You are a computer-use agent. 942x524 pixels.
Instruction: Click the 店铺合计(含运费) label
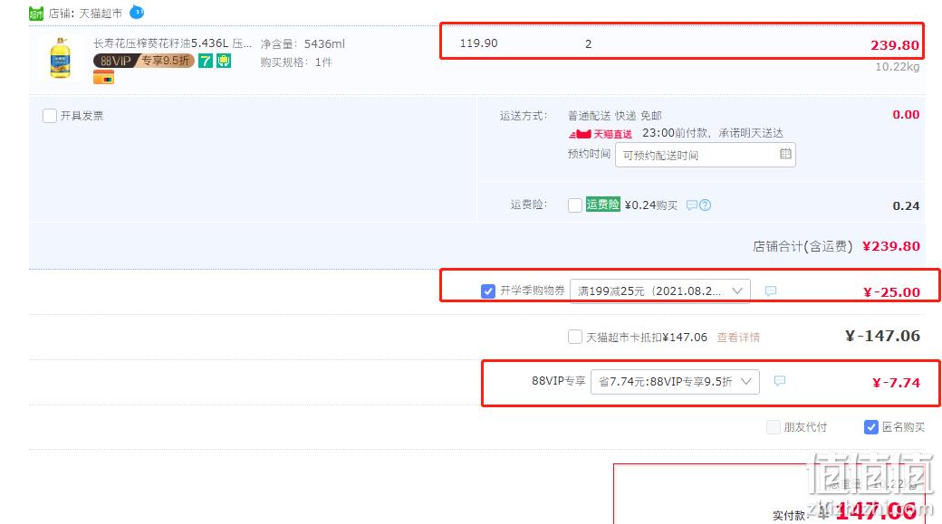click(x=803, y=246)
